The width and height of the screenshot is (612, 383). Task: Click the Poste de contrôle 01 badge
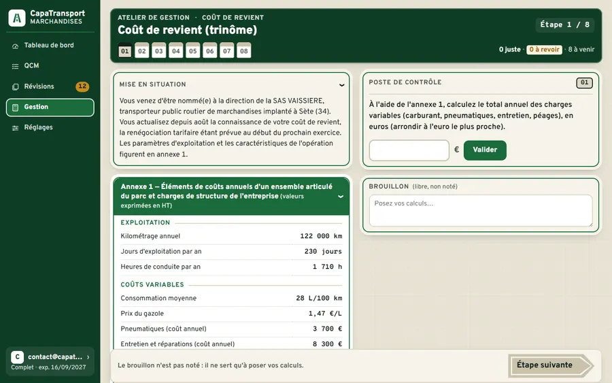point(584,83)
